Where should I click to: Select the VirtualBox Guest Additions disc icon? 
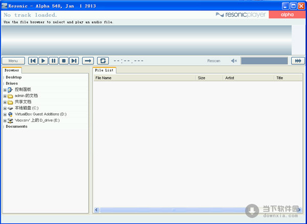10,114
